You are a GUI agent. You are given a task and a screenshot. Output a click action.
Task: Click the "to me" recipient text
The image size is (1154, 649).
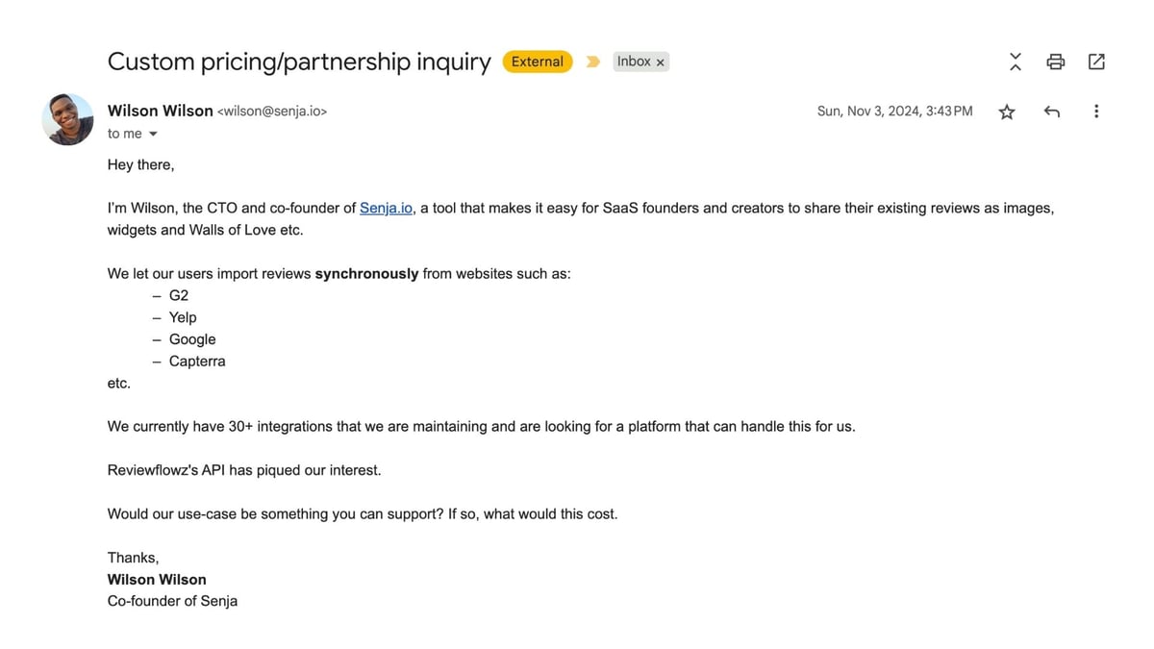tap(125, 134)
